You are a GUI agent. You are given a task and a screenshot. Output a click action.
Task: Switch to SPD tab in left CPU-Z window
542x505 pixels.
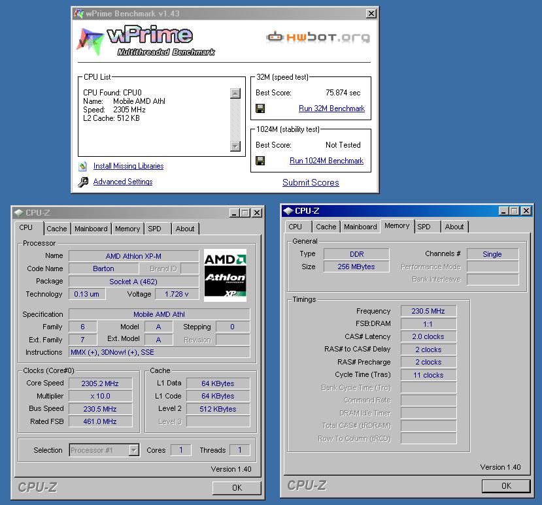[154, 229]
